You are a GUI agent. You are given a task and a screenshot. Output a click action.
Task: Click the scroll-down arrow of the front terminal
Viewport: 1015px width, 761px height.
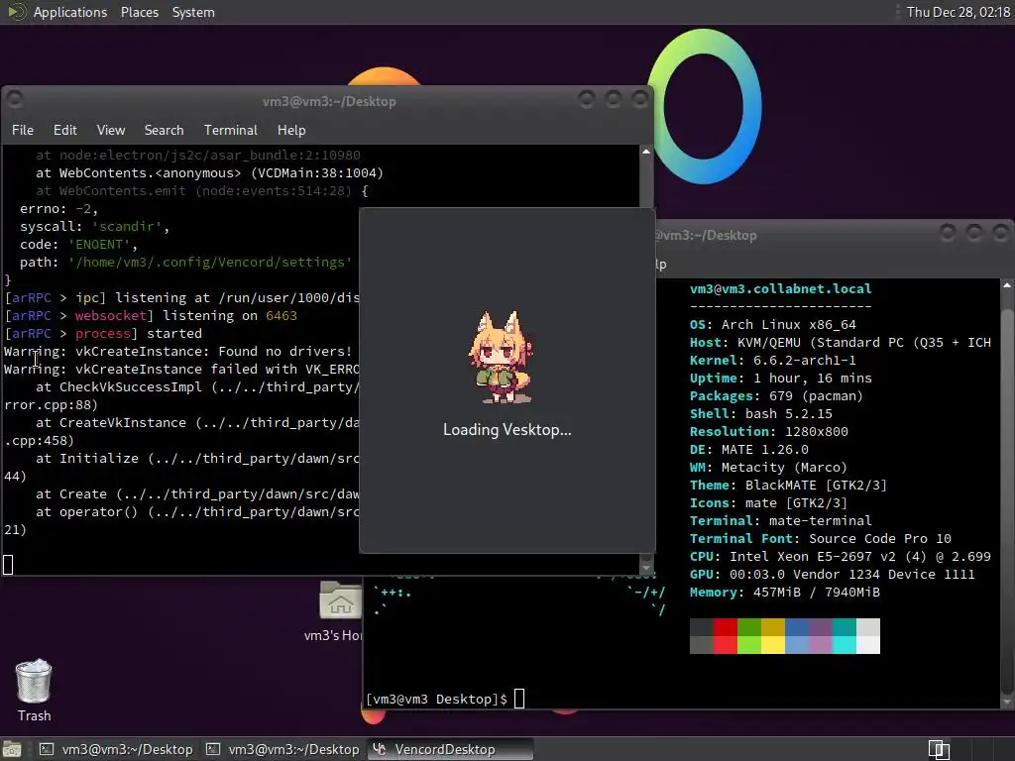pos(646,568)
